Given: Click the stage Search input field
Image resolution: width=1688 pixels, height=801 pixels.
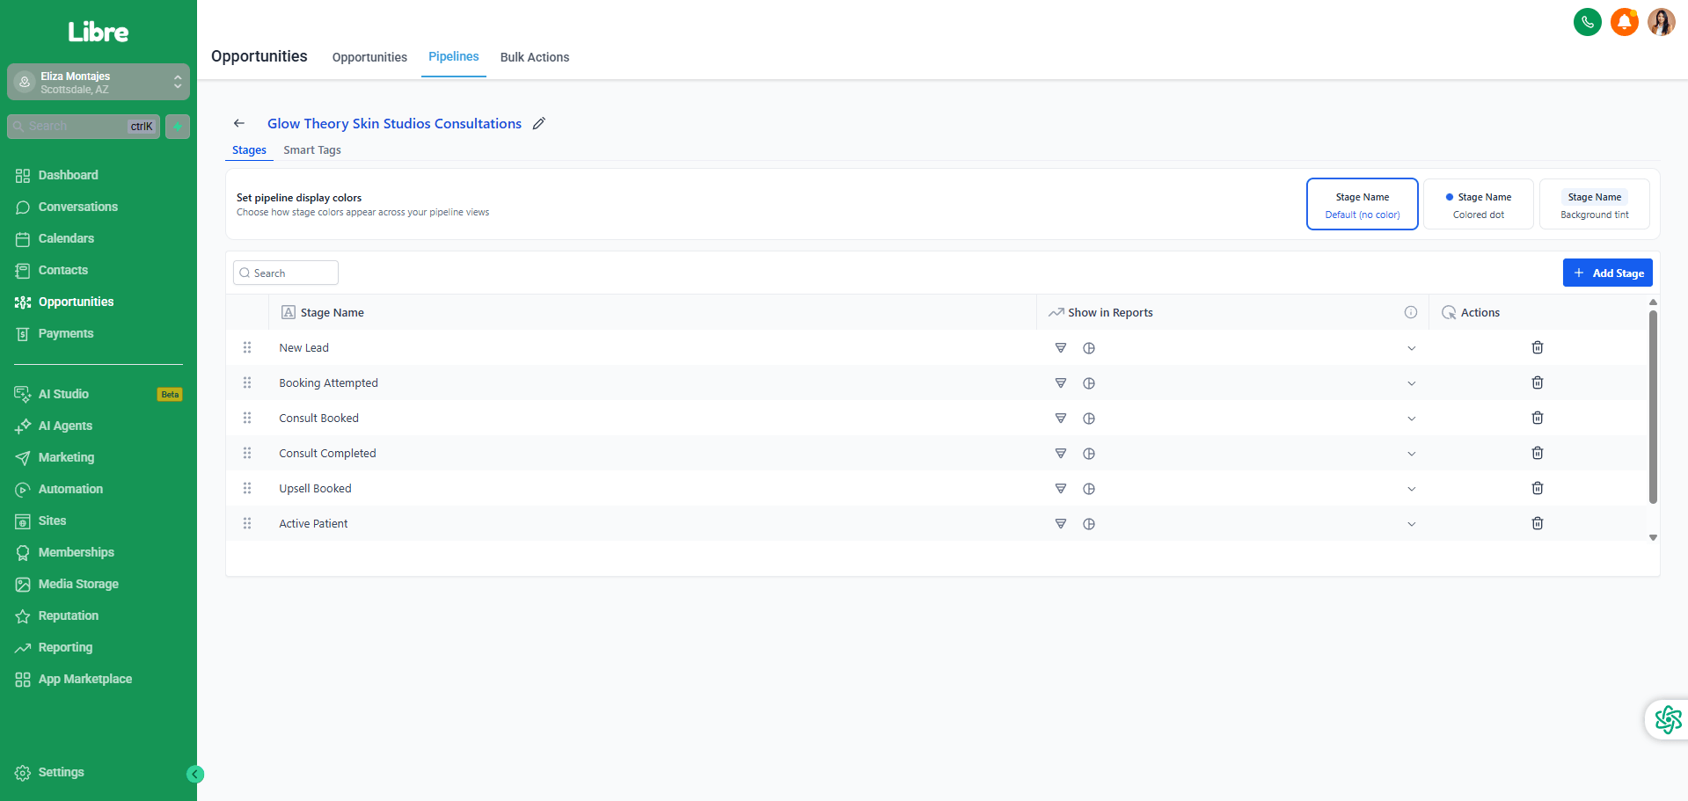Looking at the screenshot, I should click(x=286, y=273).
